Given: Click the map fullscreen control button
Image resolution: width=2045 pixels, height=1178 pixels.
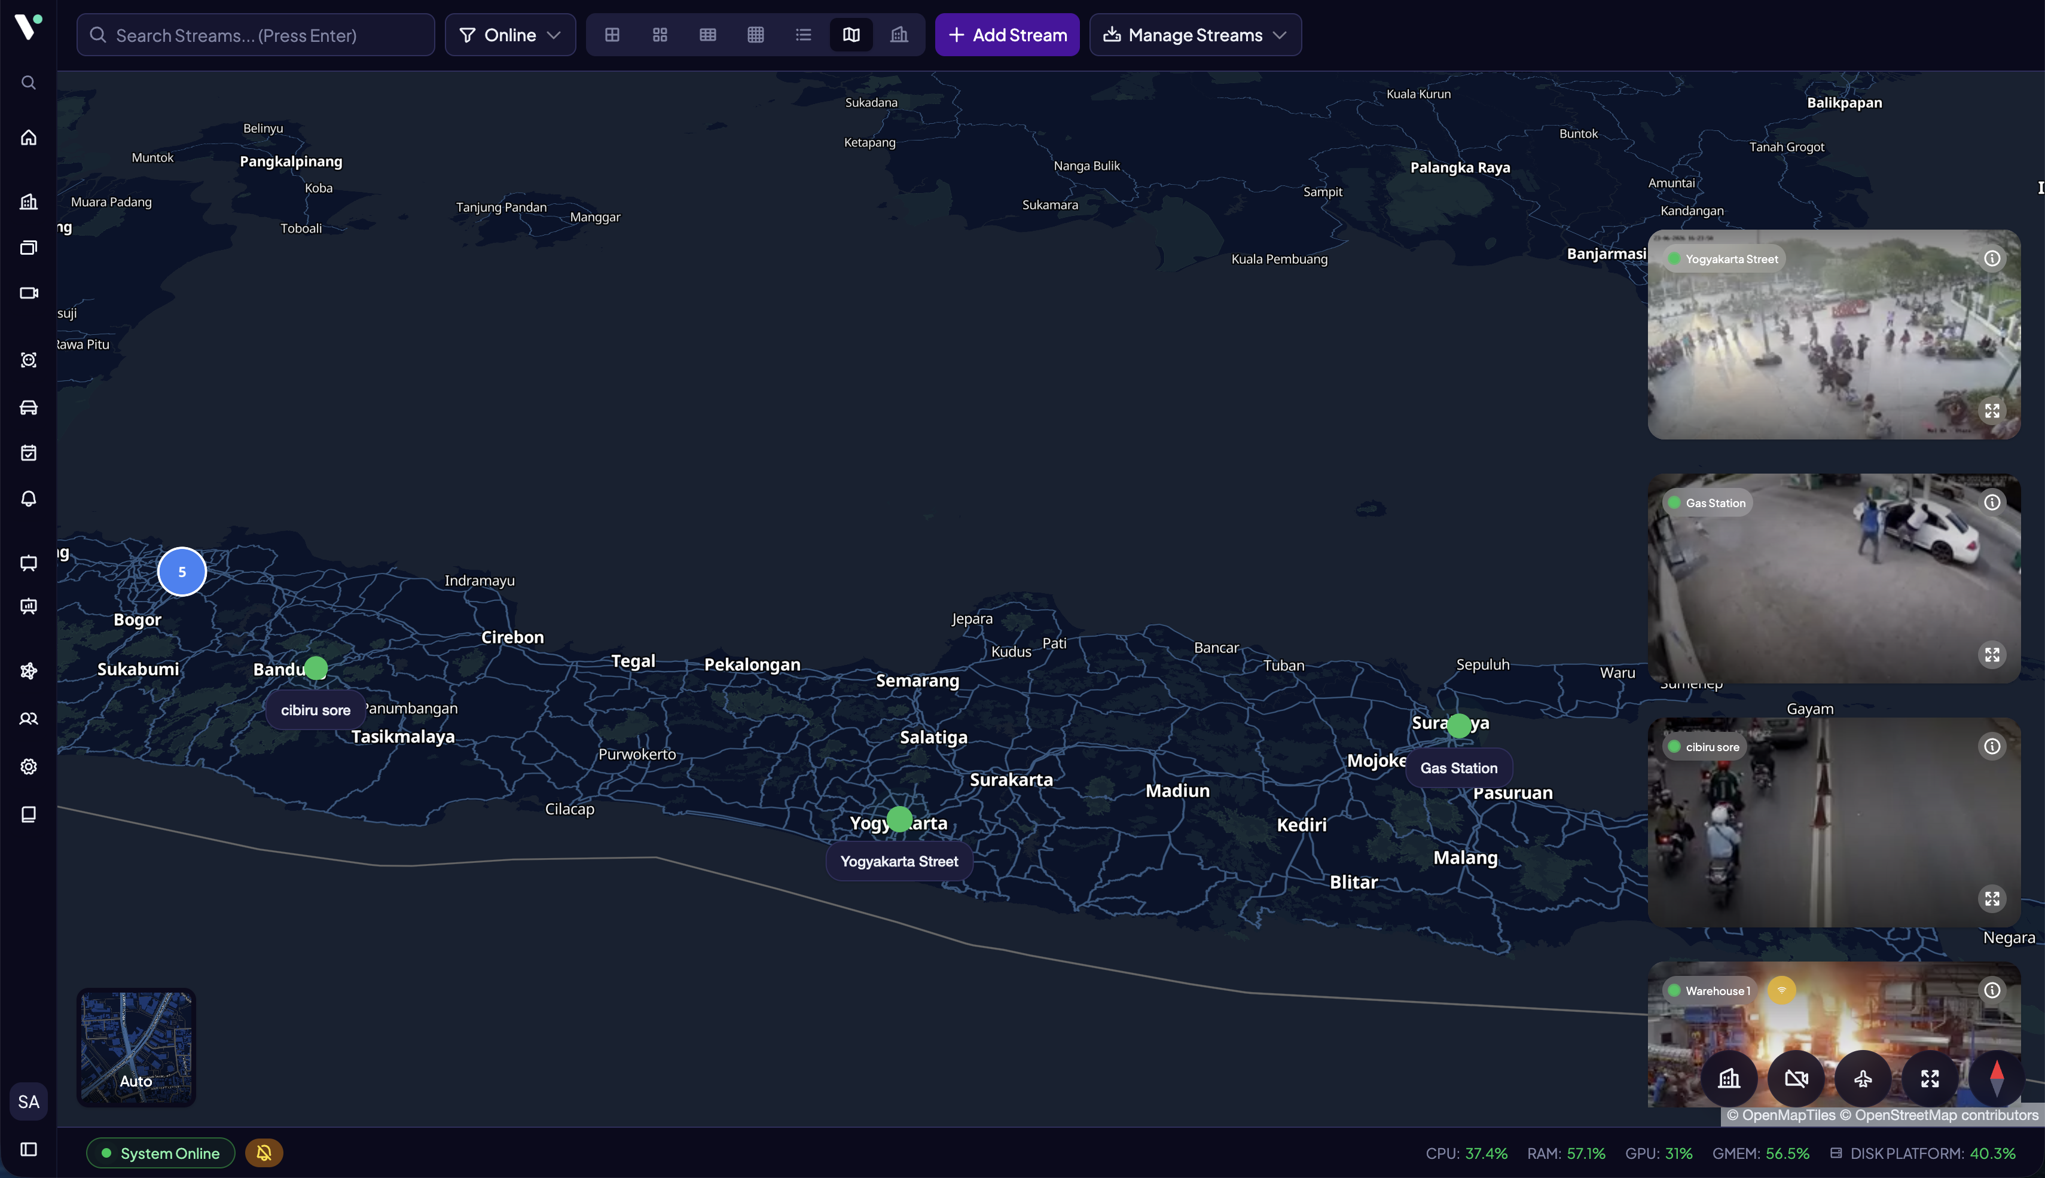Looking at the screenshot, I should (x=1930, y=1079).
